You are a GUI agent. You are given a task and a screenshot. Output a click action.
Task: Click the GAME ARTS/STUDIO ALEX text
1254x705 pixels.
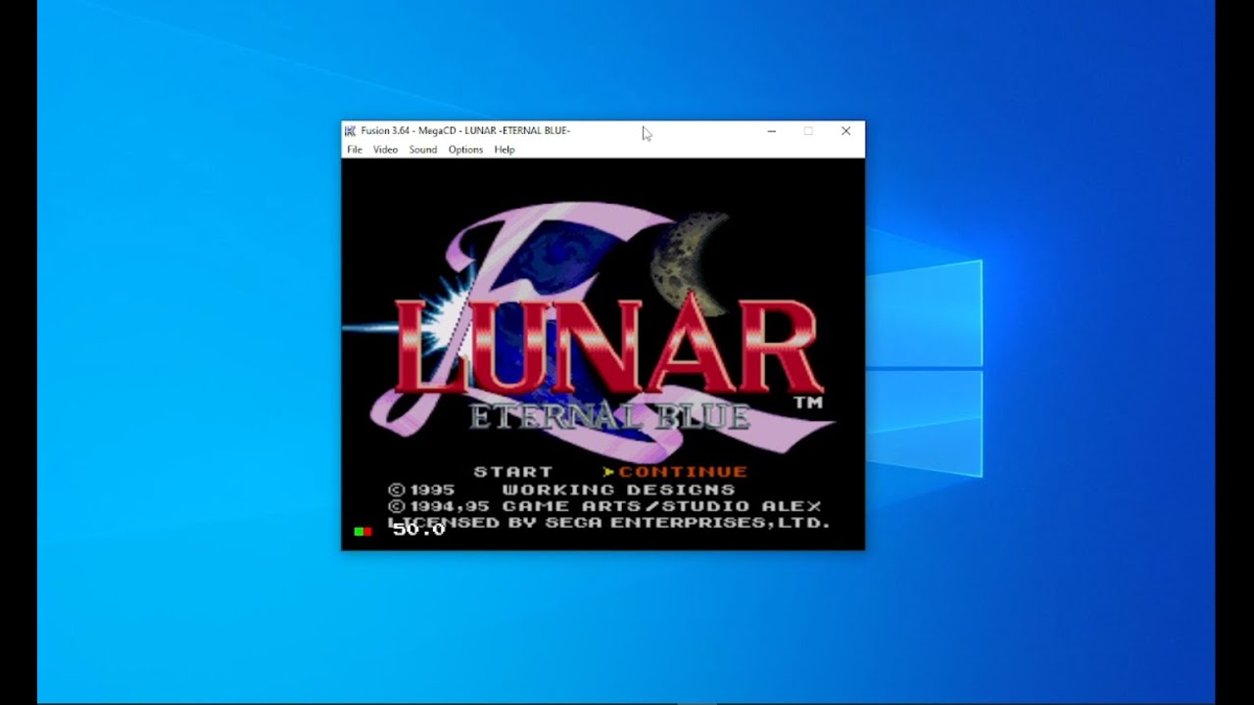pyautogui.click(x=662, y=506)
